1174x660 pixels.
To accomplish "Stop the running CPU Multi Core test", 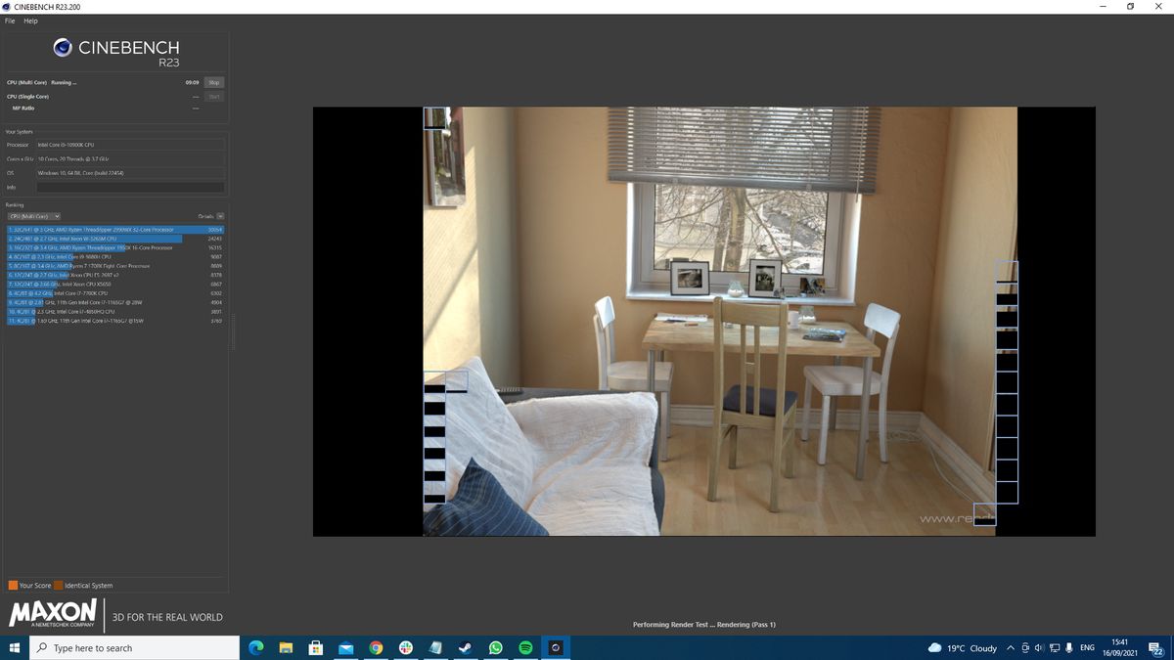I will click(x=214, y=82).
